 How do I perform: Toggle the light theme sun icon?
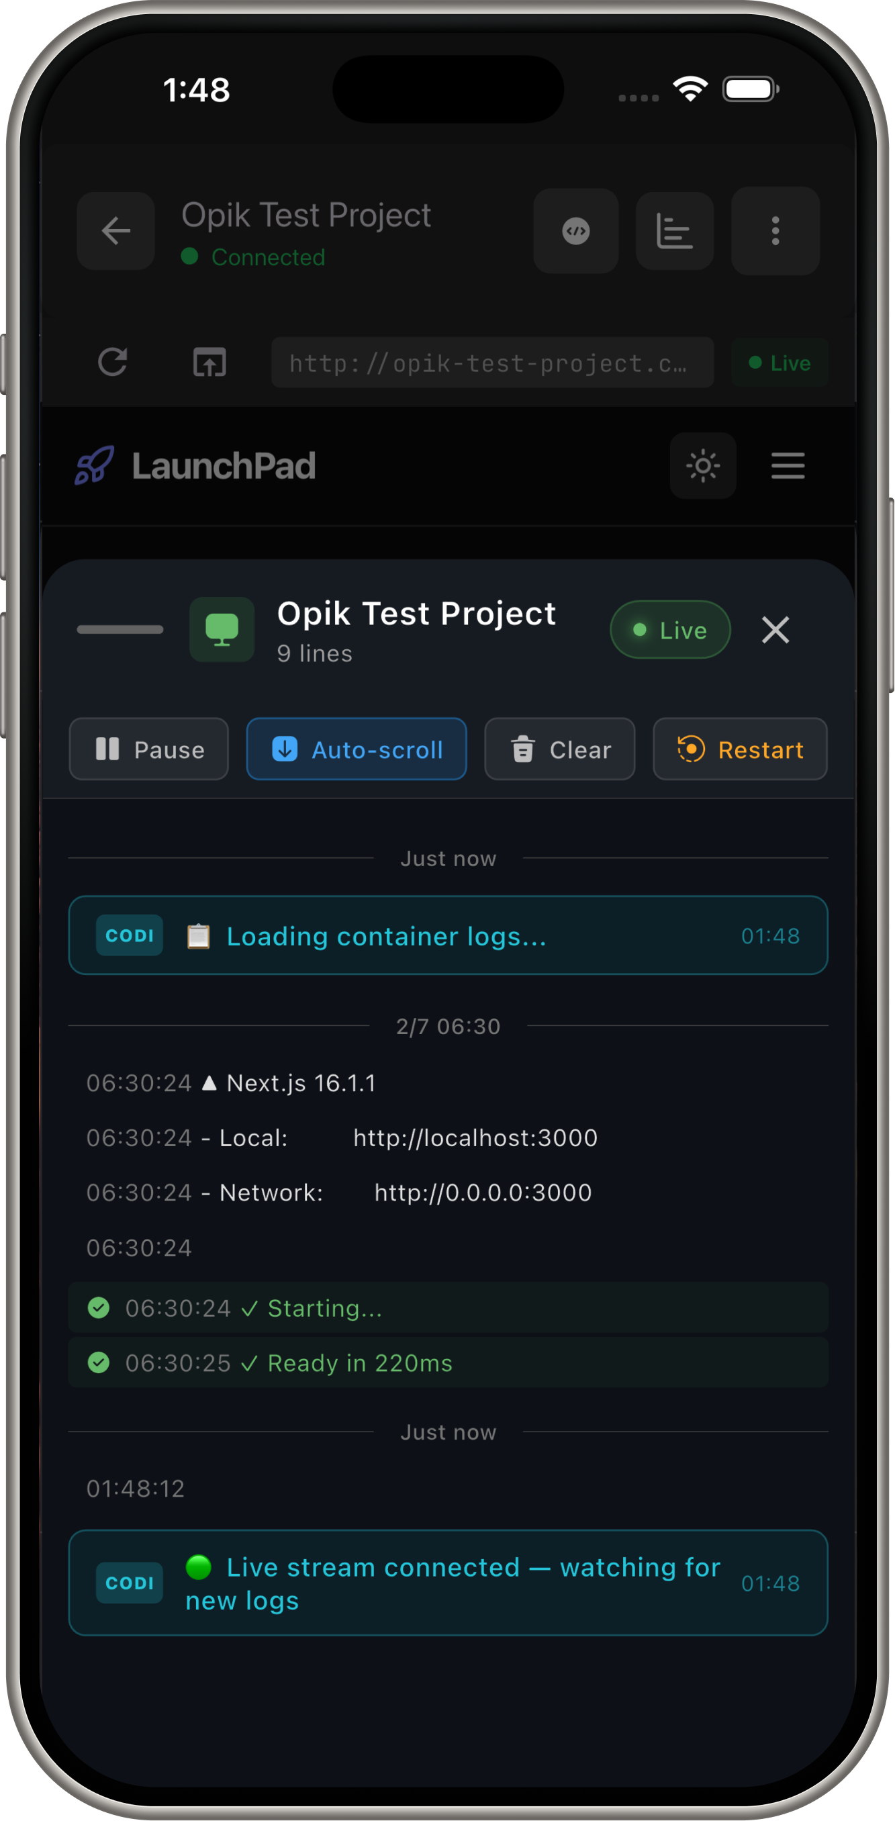(x=704, y=466)
